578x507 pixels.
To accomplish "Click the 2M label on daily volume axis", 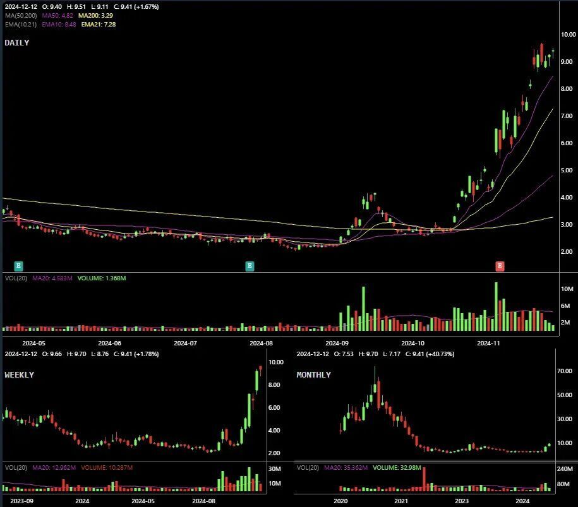I will (x=565, y=323).
